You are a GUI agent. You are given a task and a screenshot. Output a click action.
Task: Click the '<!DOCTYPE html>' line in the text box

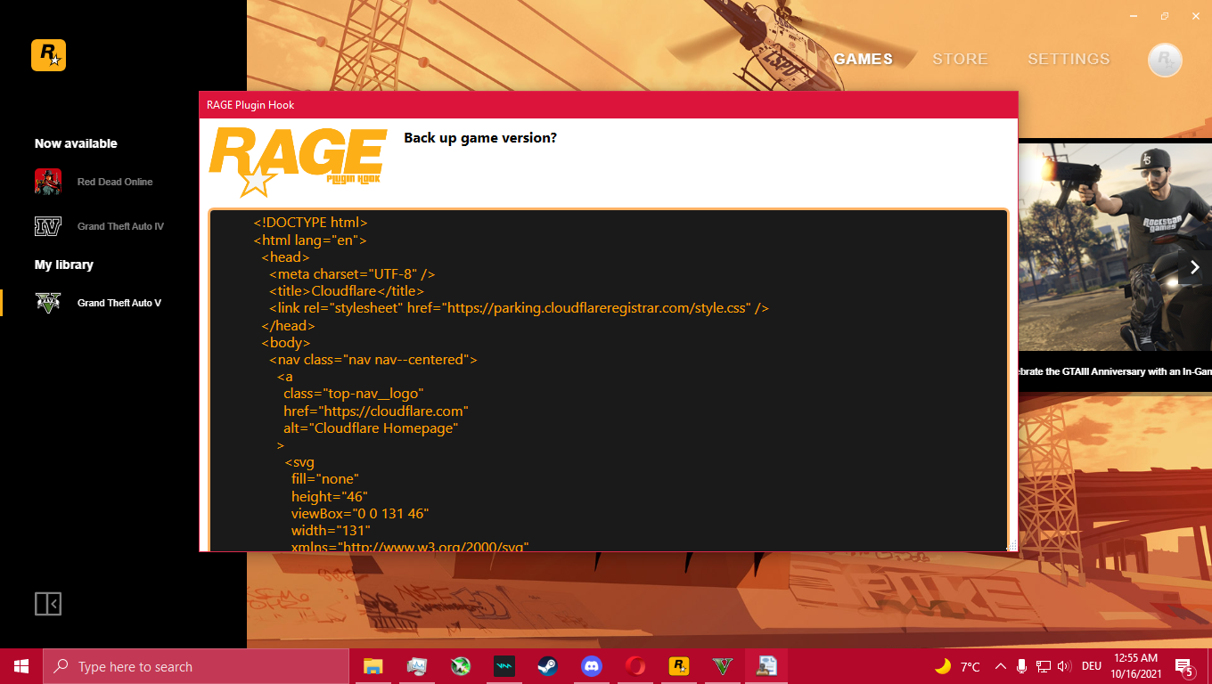(310, 223)
